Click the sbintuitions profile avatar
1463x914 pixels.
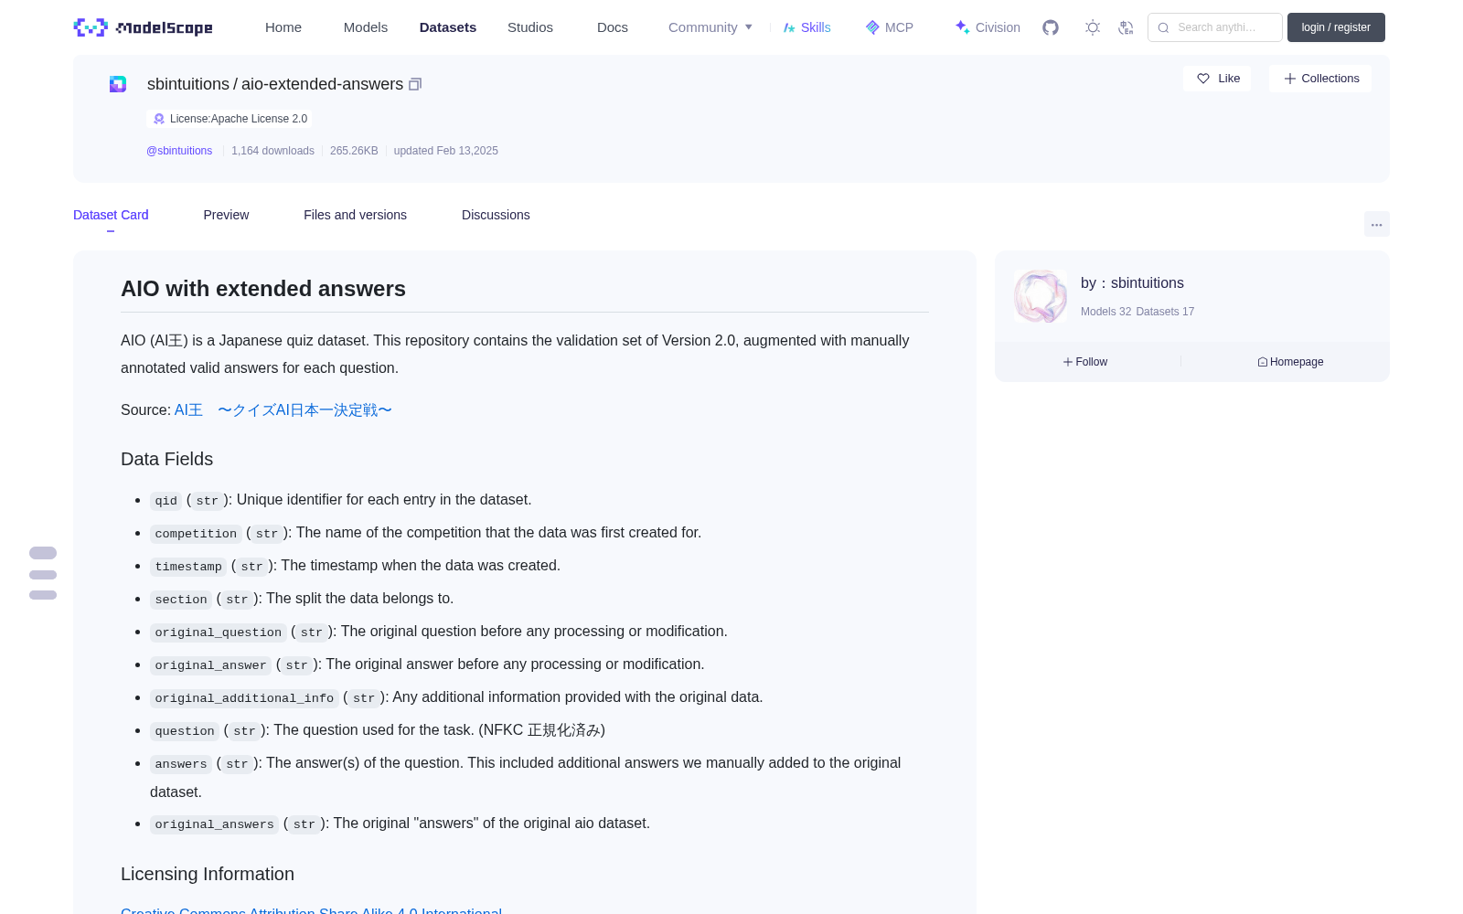point(1041,296)
